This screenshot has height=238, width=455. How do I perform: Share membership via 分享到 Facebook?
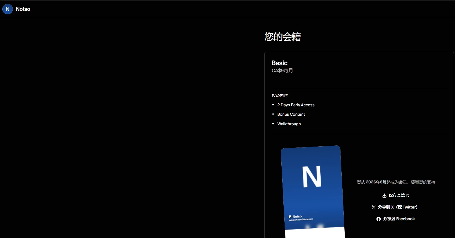point(396,219)
